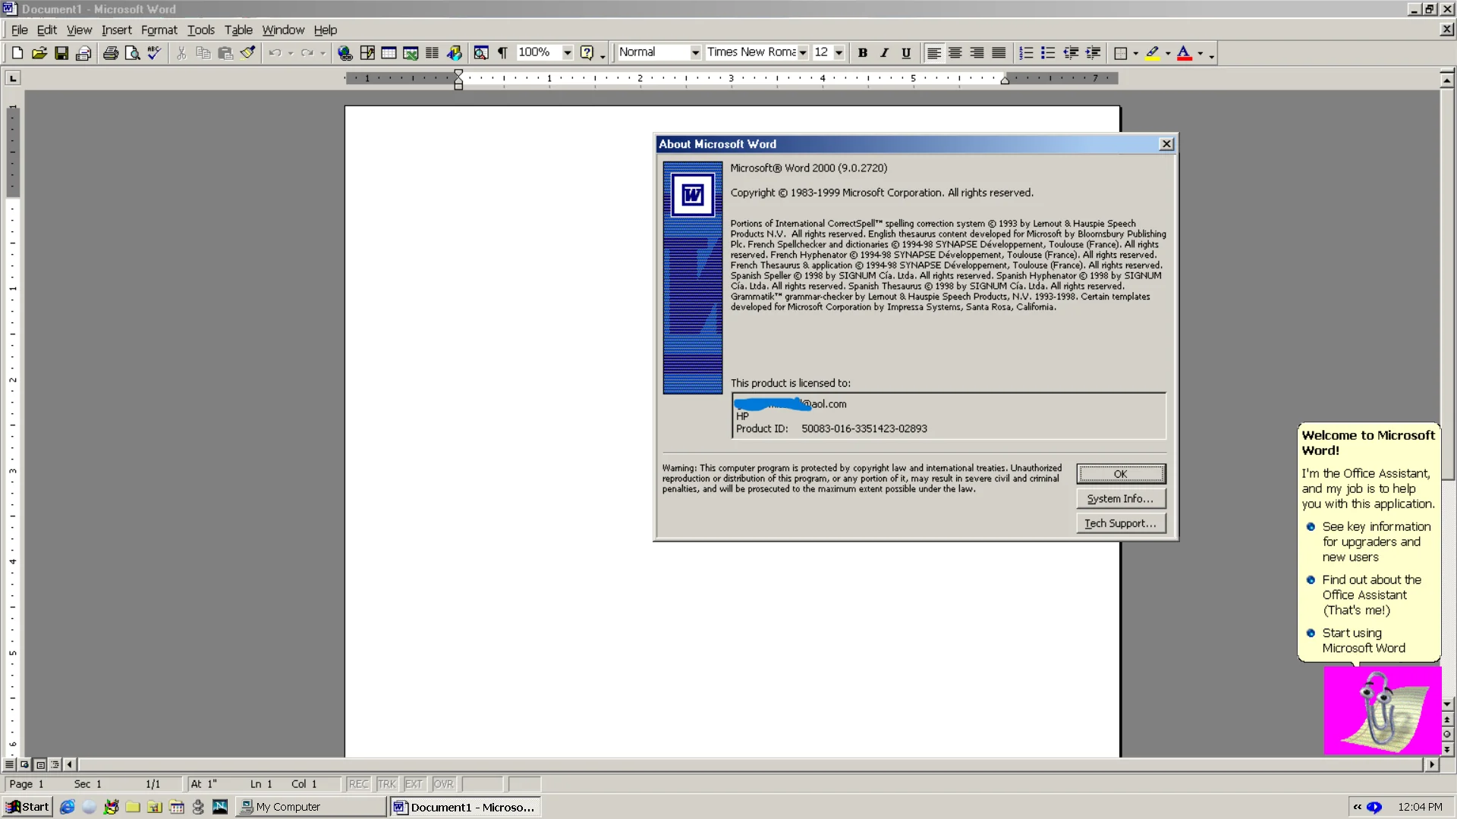This screenshot has width=1457, height=819.
Task: Click the Document1 taskbar button
Action: tap(467, 807)
